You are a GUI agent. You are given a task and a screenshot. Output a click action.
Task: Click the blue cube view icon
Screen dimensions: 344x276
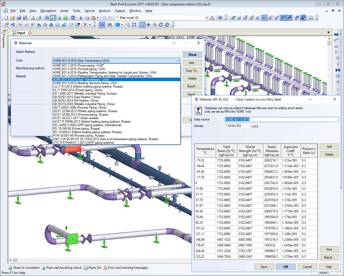[117, 25]
